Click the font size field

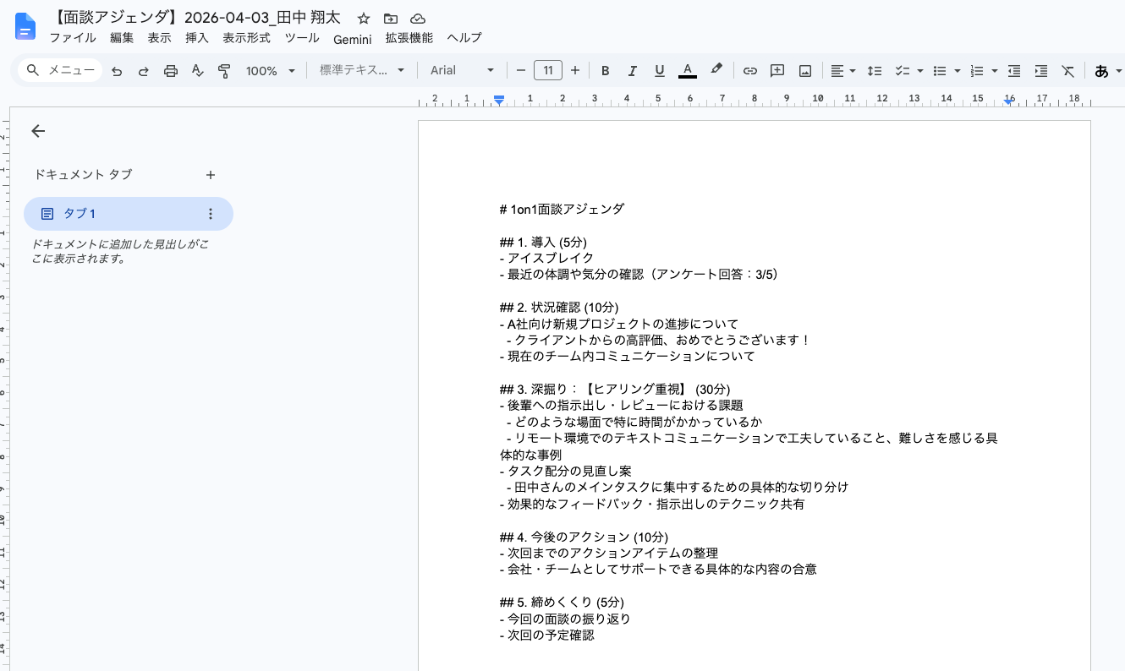tap(548, 71)
